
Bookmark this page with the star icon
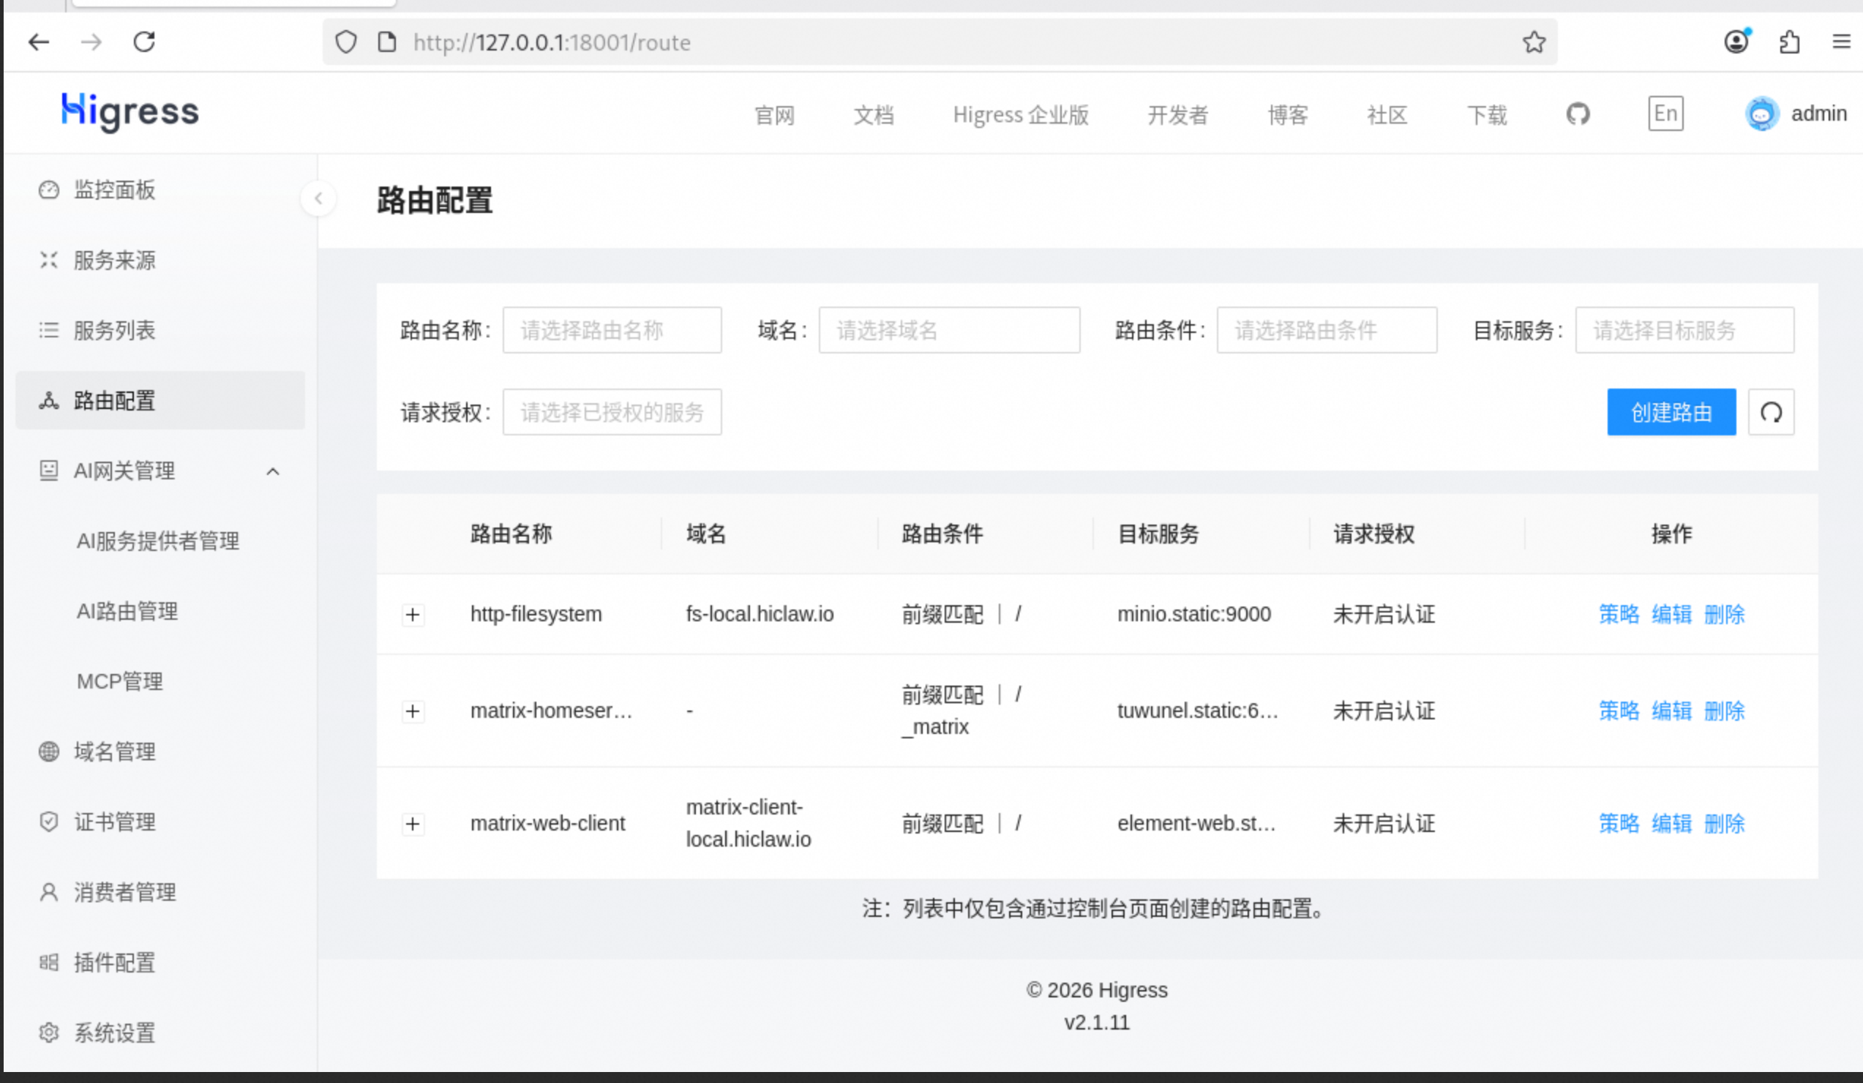point(1533,42)
